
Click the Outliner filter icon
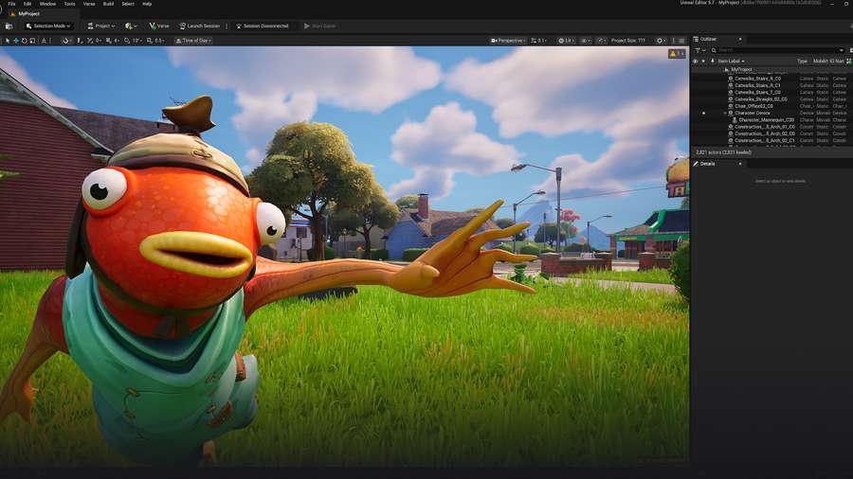click(x=698, y=50)
